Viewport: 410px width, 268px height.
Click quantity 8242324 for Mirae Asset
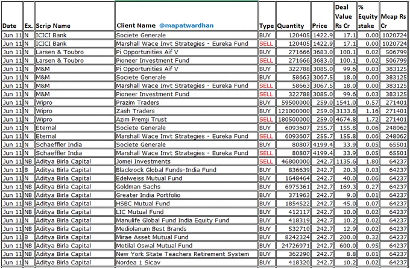coord(293,237)
